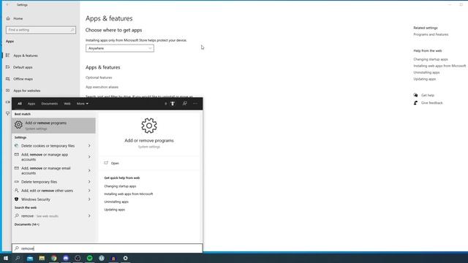Viewport: 468px width, 263px height.
Task: Open Uninstalling apps link in Settings help
Action: tap(426, 72)
